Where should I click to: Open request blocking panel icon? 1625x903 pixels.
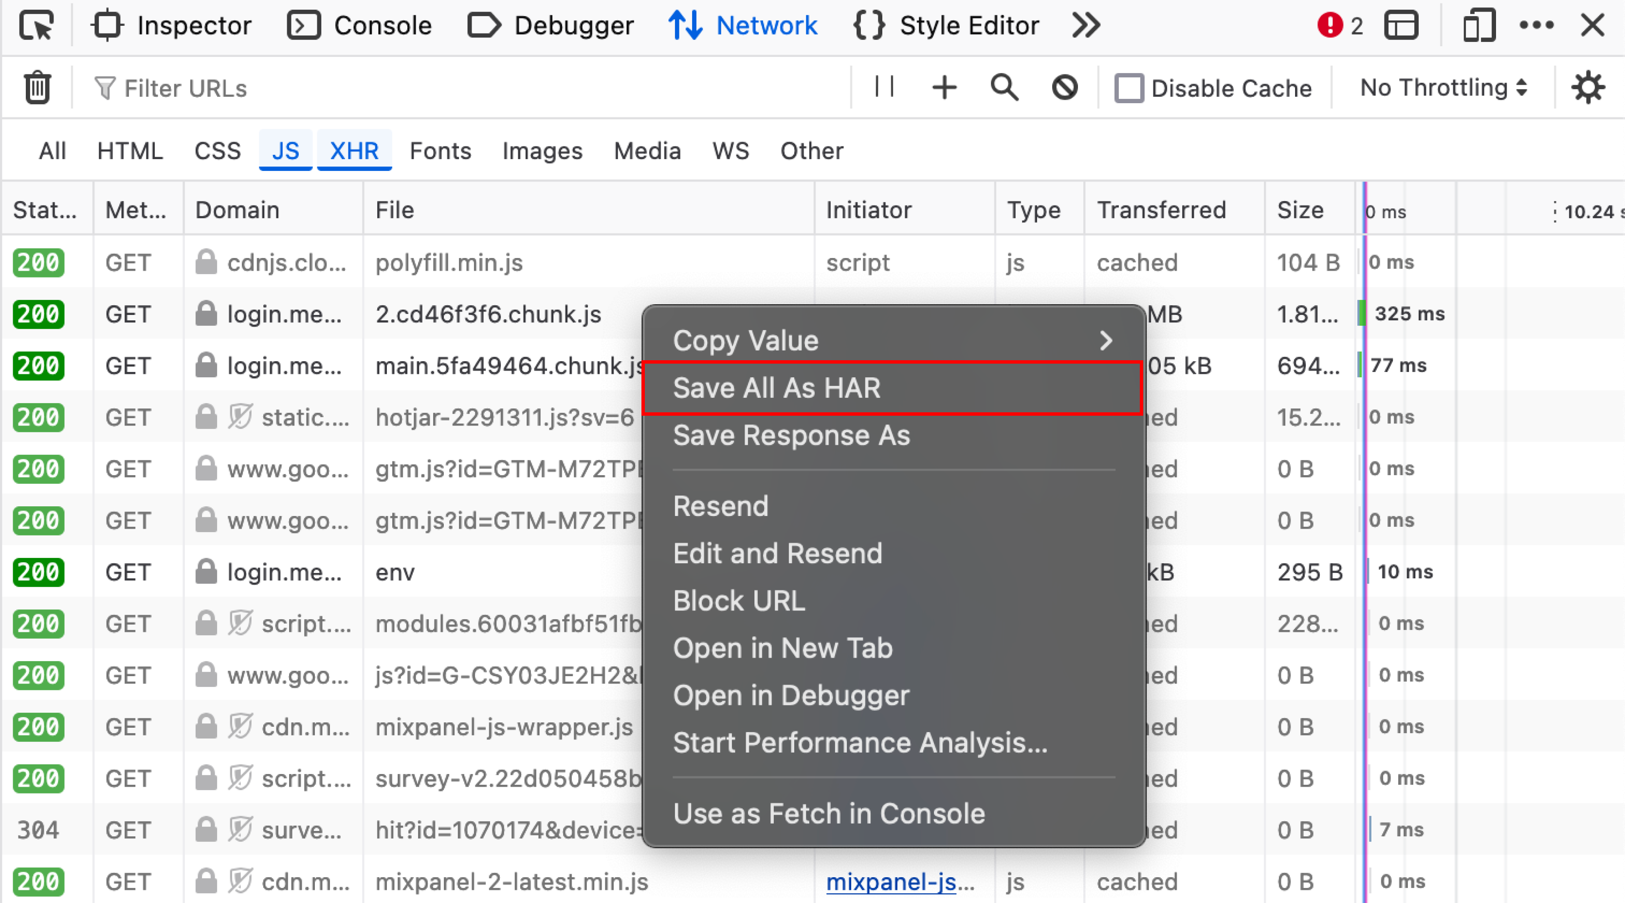tap(1065, 88)
